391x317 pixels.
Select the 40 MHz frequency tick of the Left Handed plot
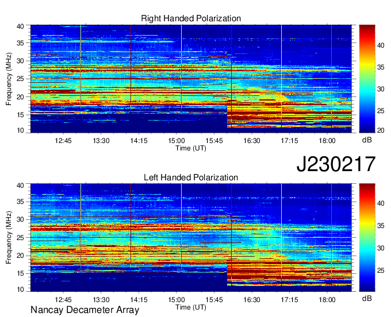(x=20, y=185)
